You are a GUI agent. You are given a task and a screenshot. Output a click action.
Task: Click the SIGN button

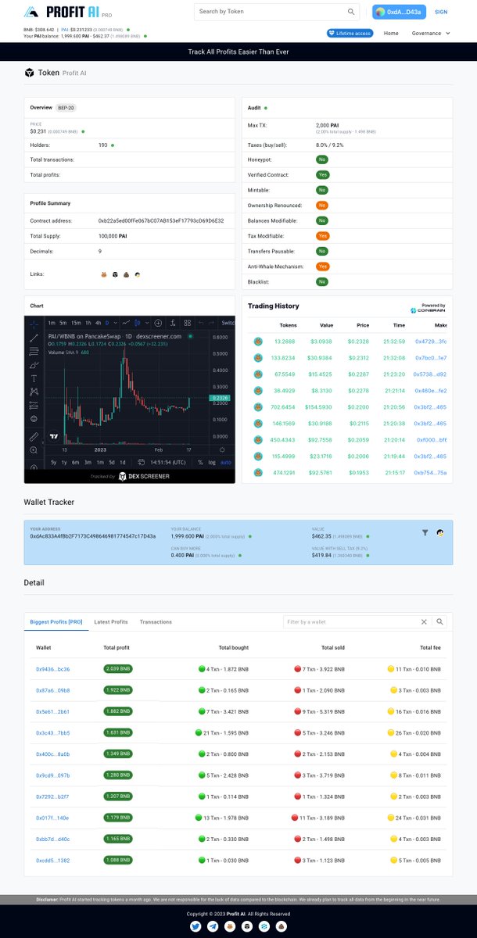point(441,12)
